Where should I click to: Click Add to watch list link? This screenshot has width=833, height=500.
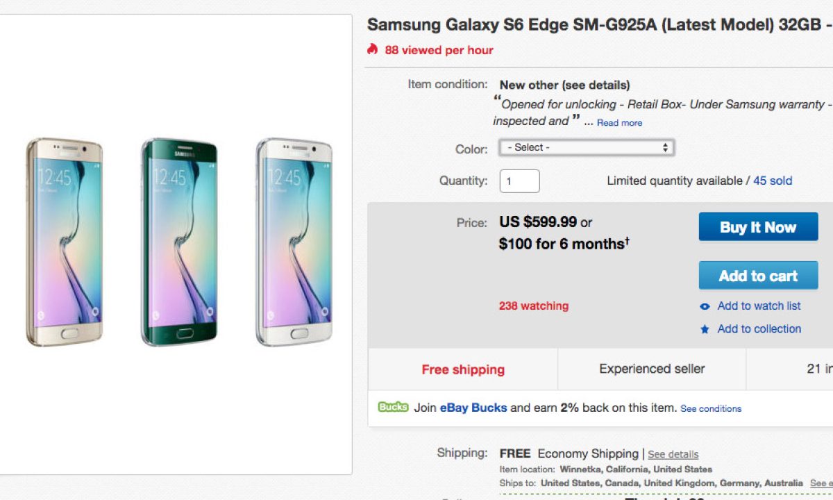click(x=759, y=306)
